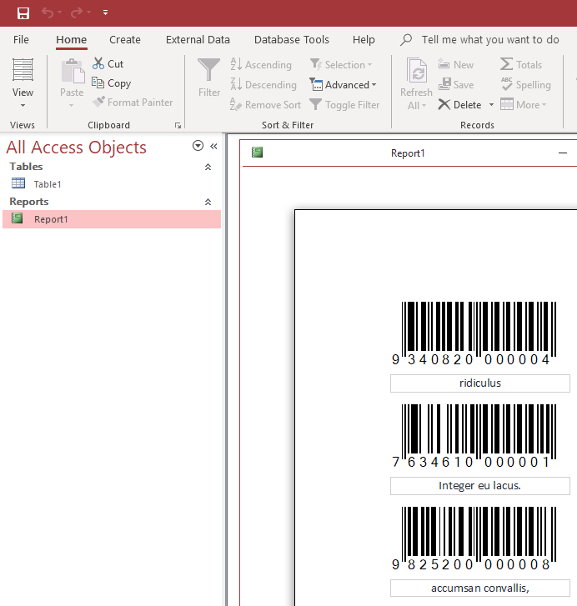Open the Delete dropdown arrow
Image resolution: width=577 pixels, height=606 pixels.
coord(491,105)
